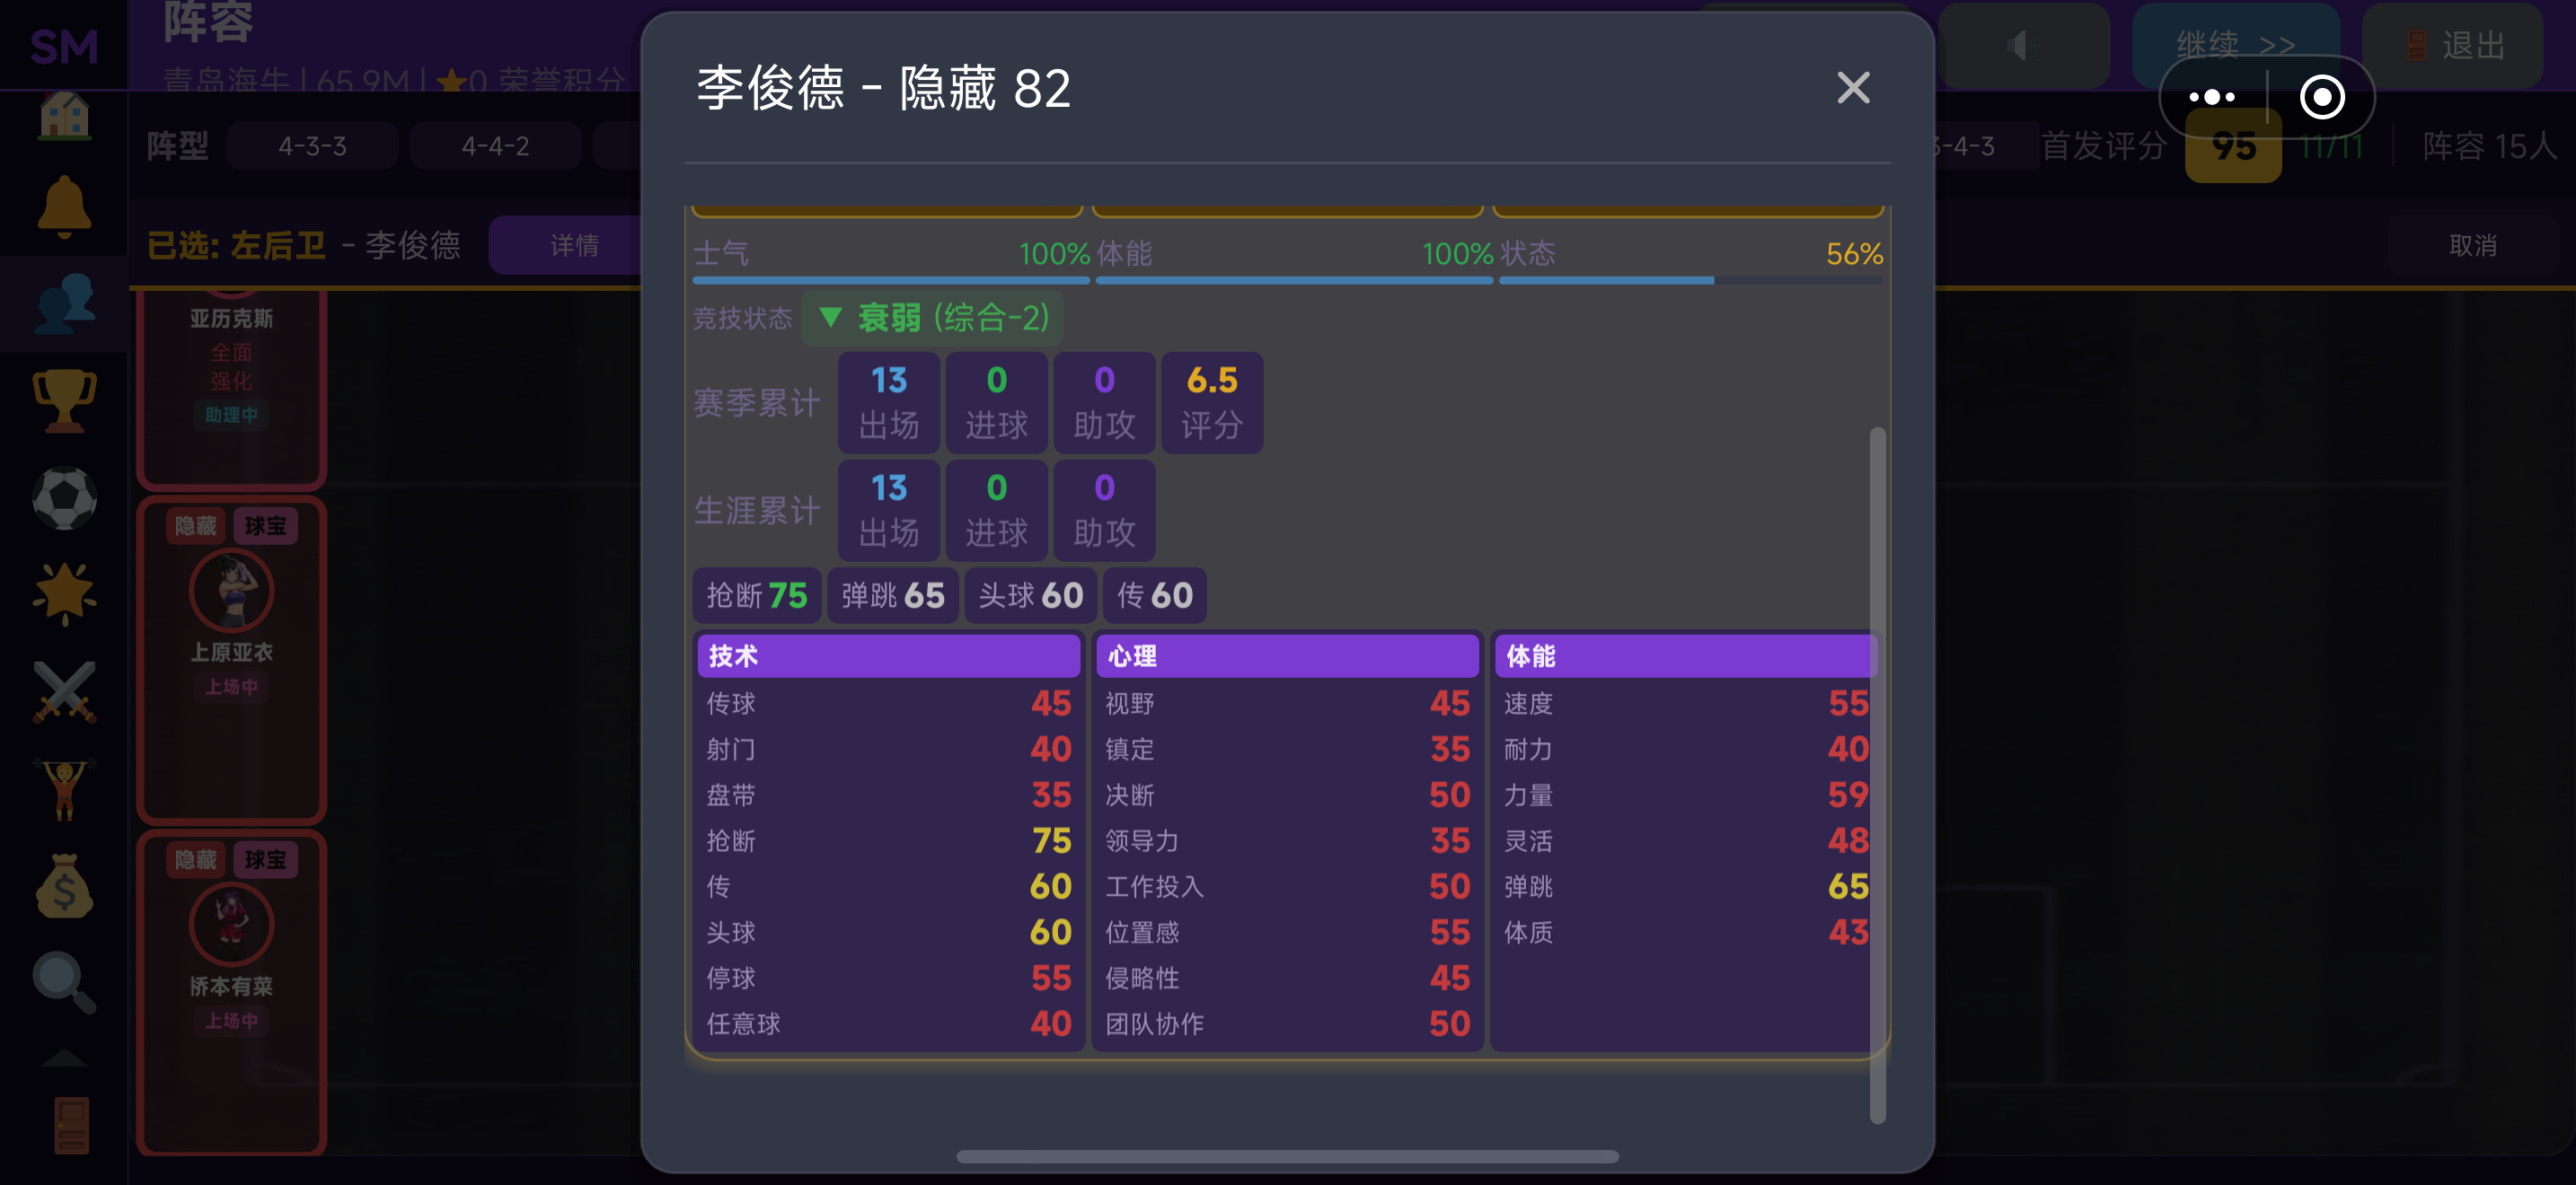
Task: Open the home house icon in sidebar
Action: (x=64, y=113)
